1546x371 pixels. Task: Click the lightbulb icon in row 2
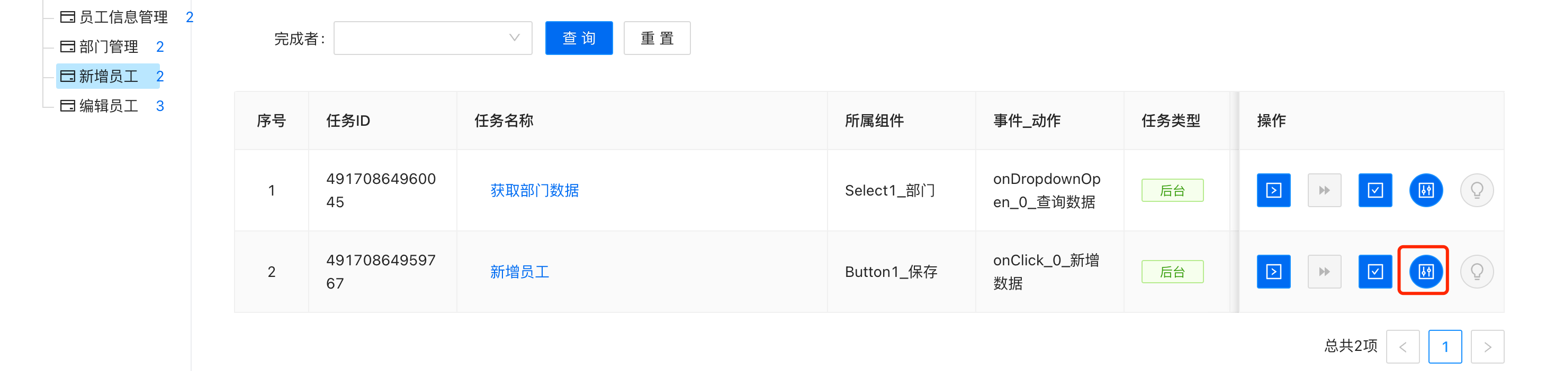[x=1477, y=272]
